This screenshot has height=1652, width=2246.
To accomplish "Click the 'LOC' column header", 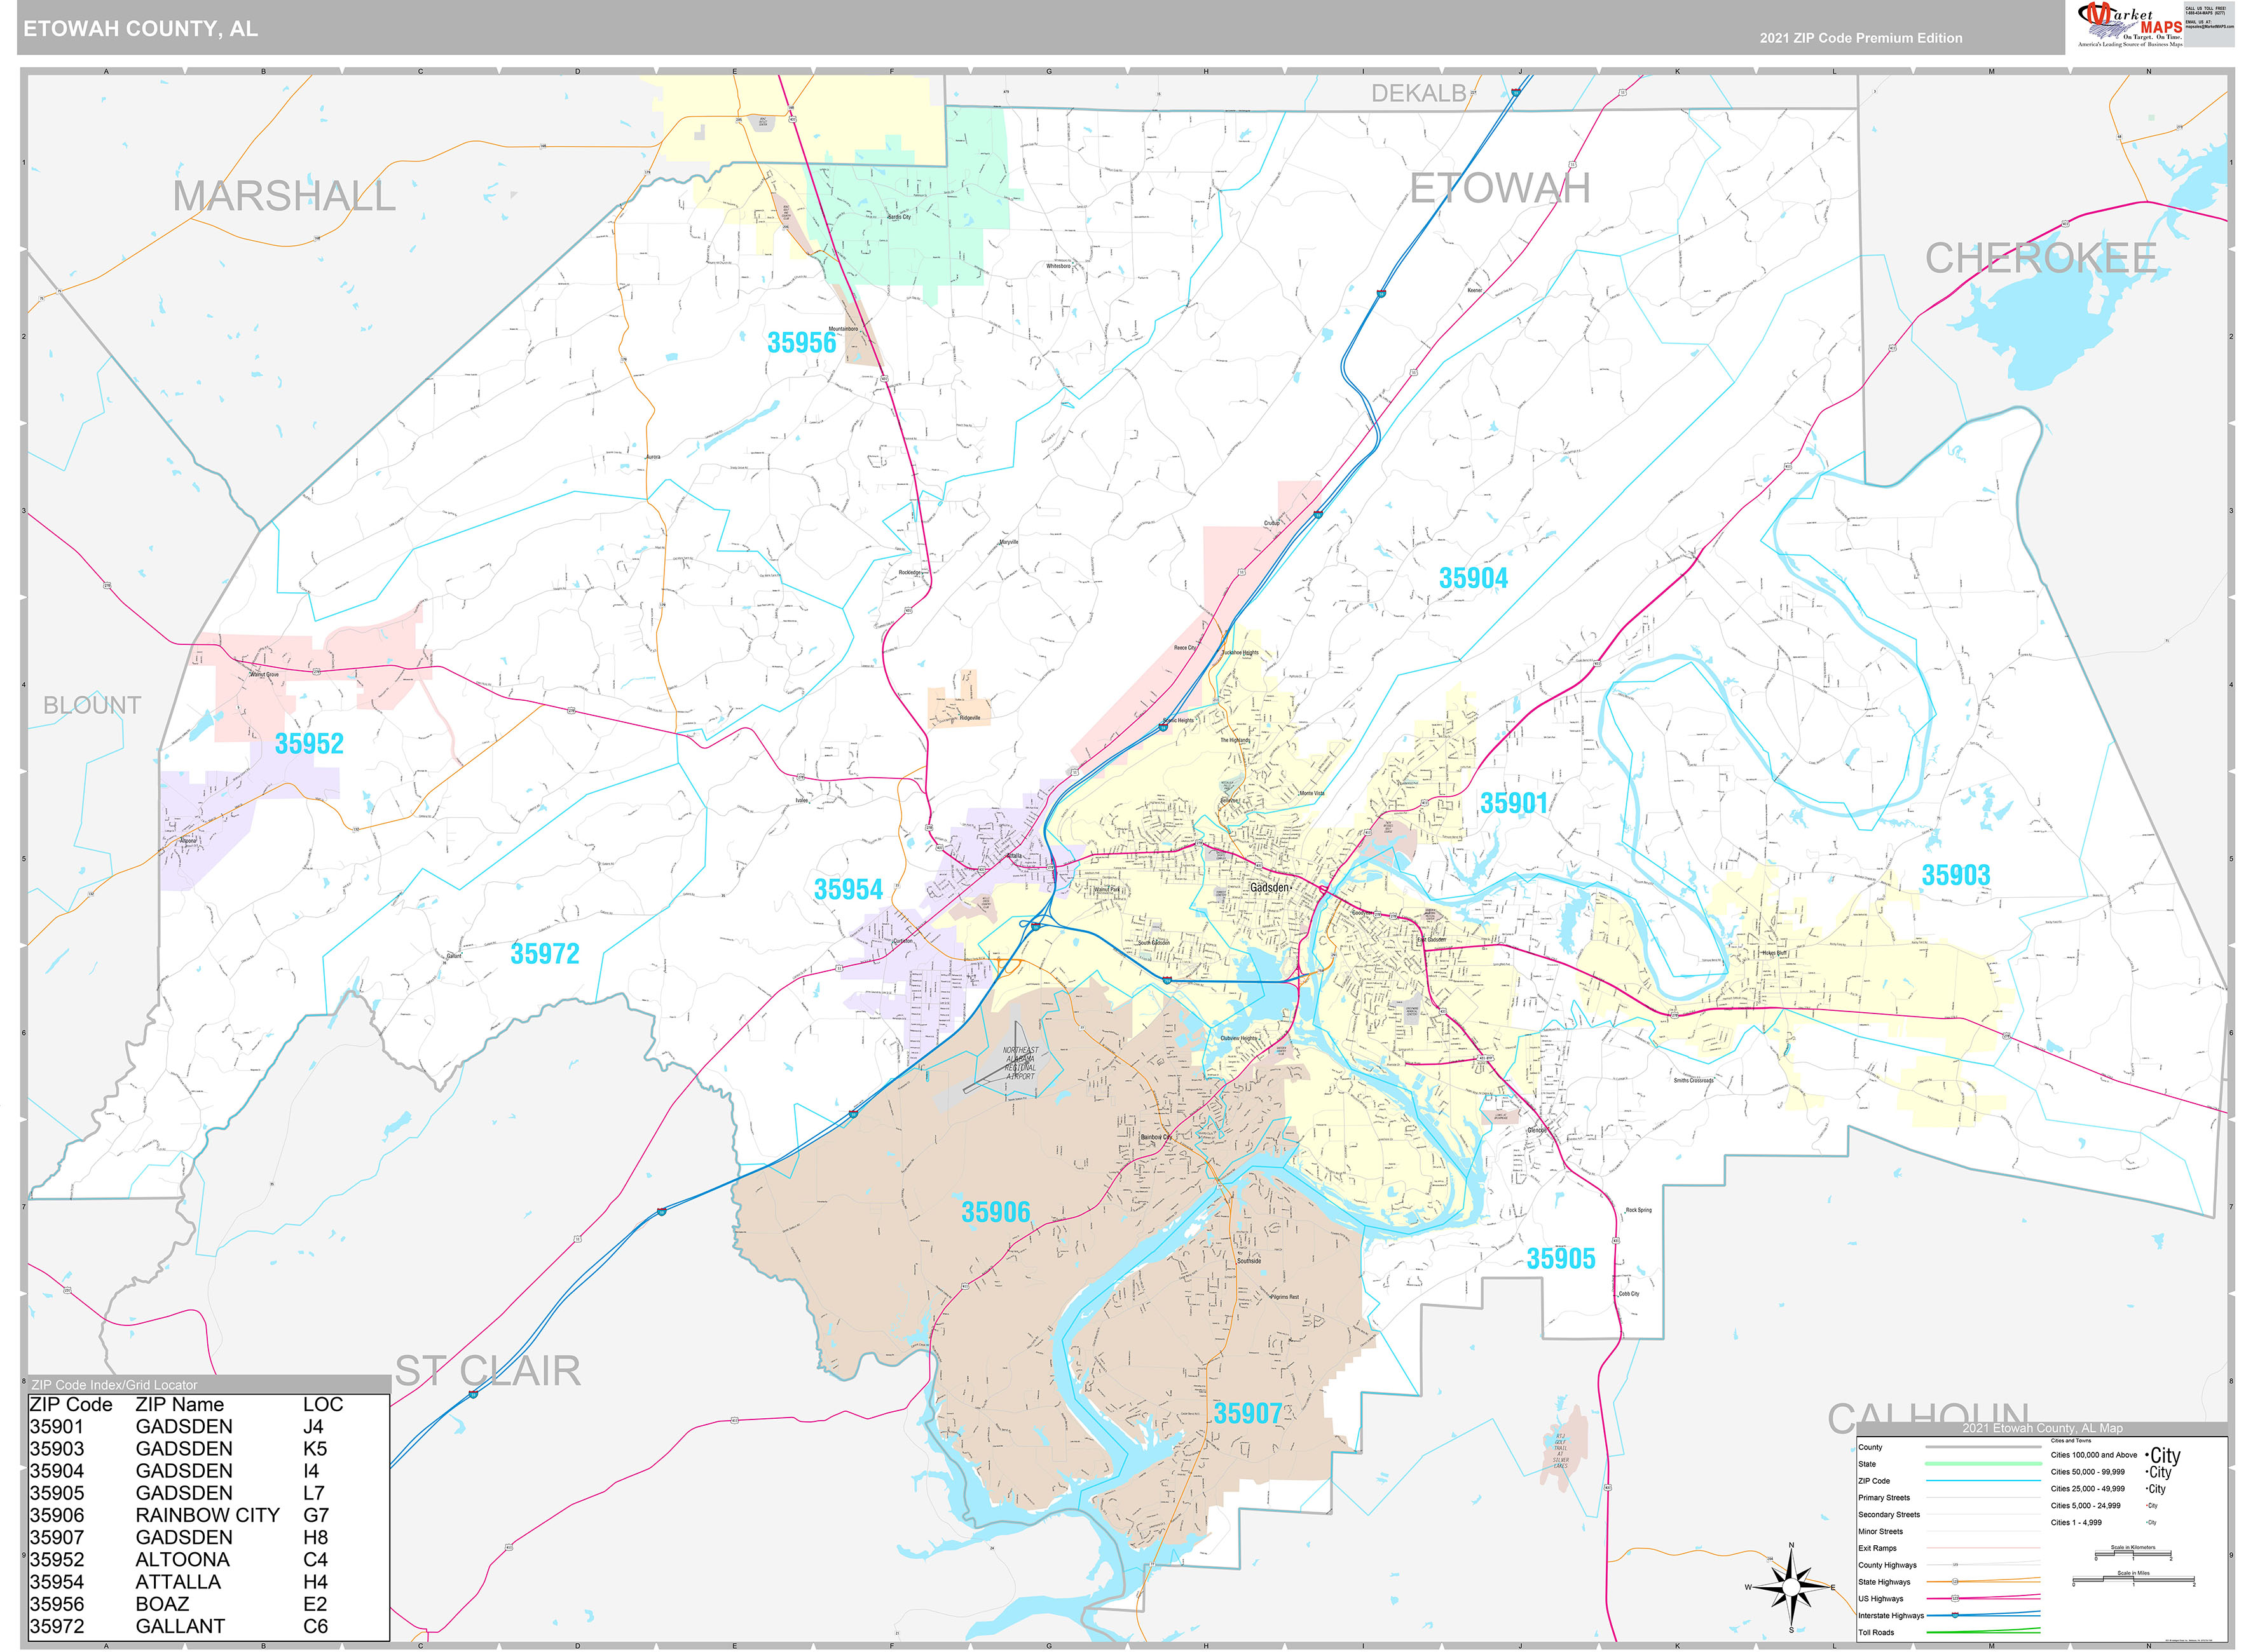I will 323,1404.
